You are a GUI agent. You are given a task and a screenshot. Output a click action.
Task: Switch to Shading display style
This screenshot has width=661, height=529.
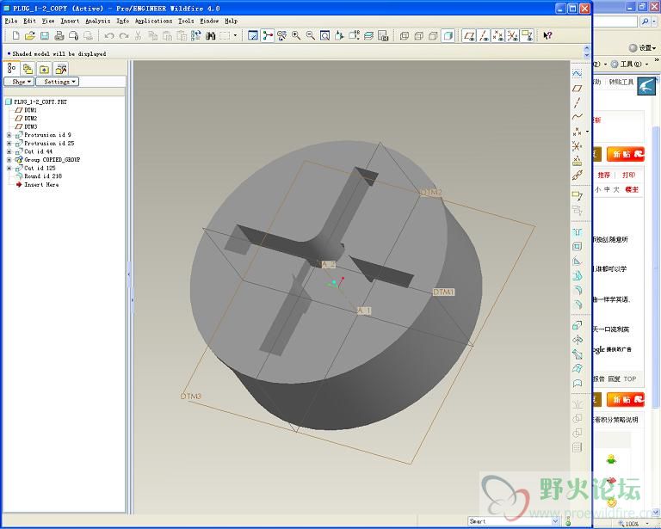tap(448, 36)
